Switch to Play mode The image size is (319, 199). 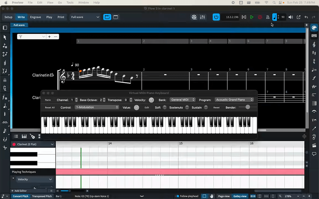tap(49, 17)
